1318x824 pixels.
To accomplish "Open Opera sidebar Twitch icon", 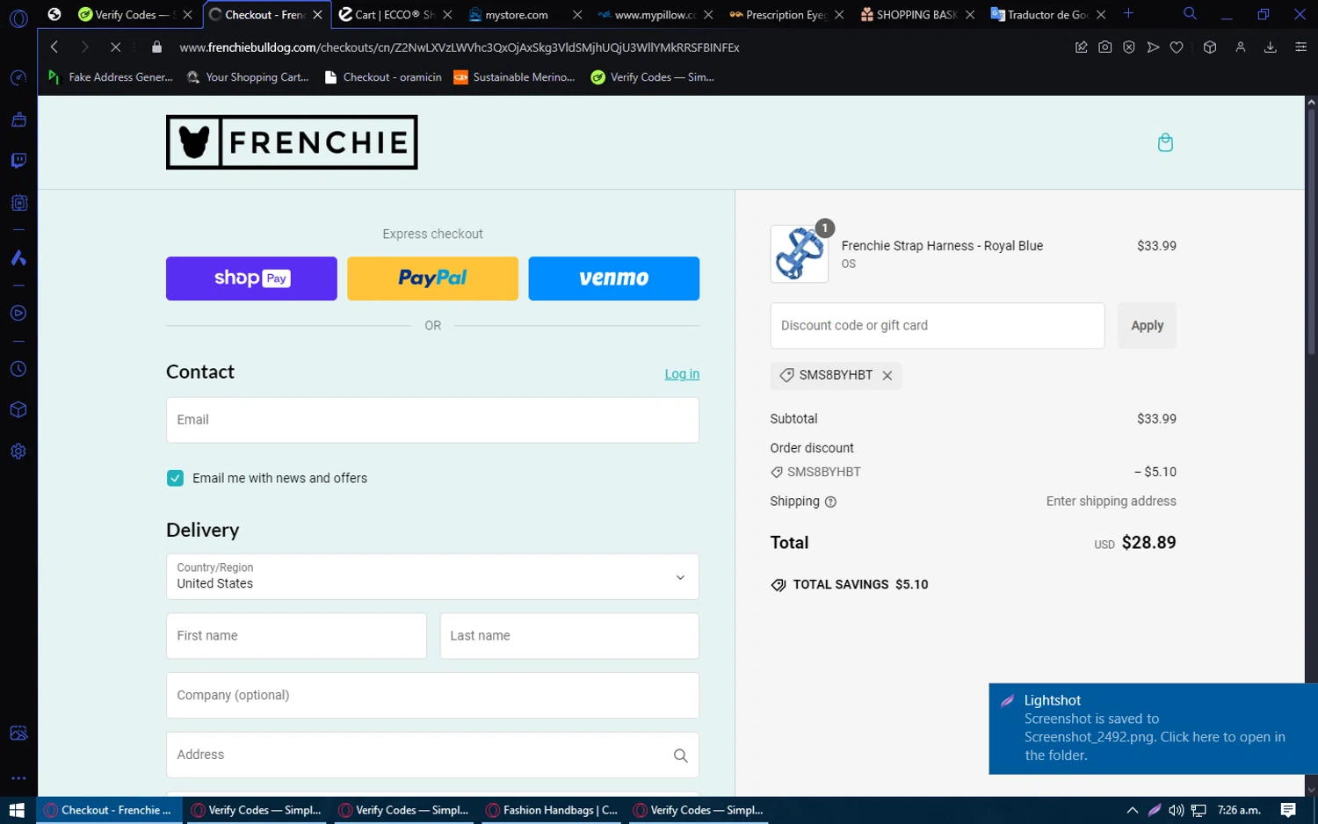I will [x=18, y=161].
